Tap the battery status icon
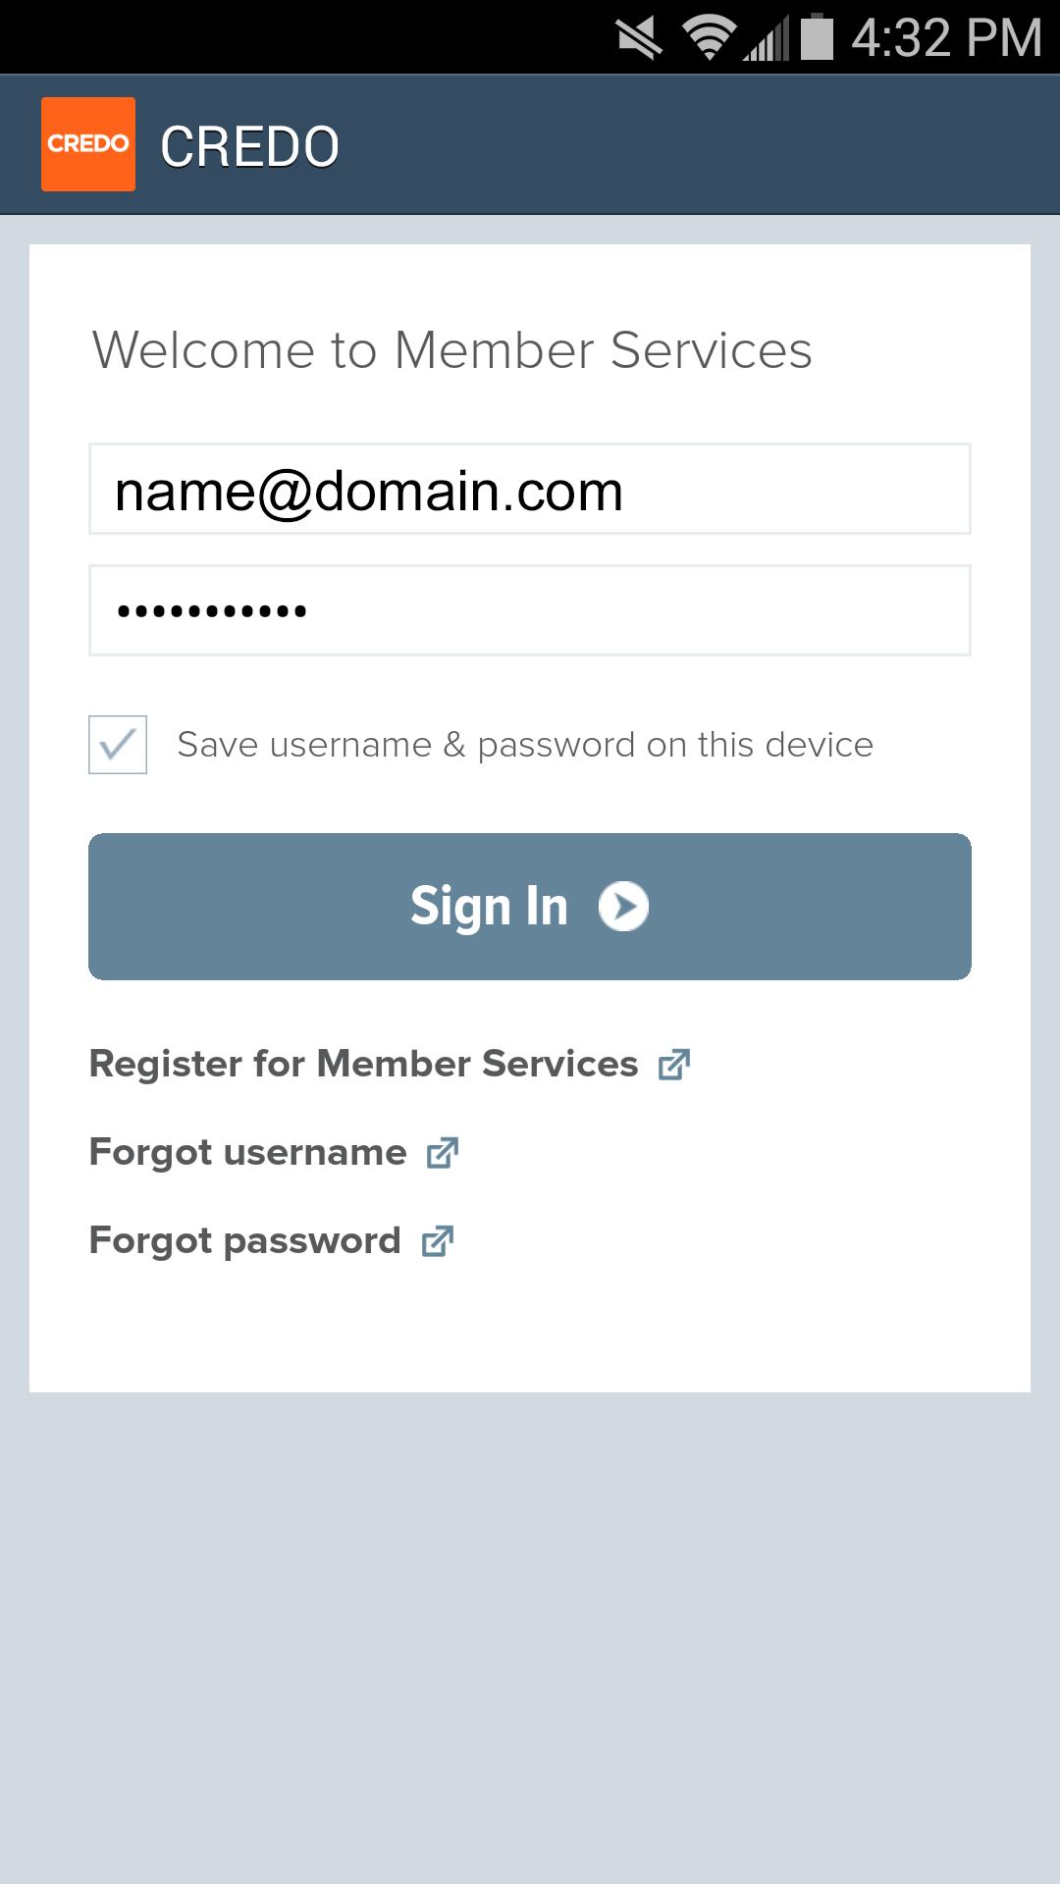 pos(817,37)
